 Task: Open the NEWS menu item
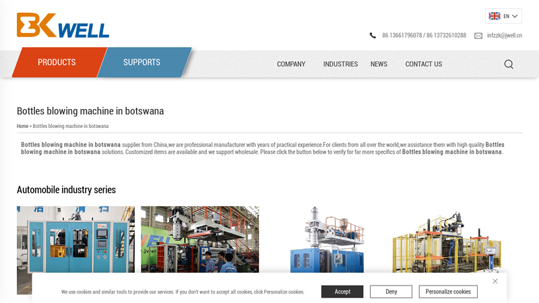tap(379, 64)
